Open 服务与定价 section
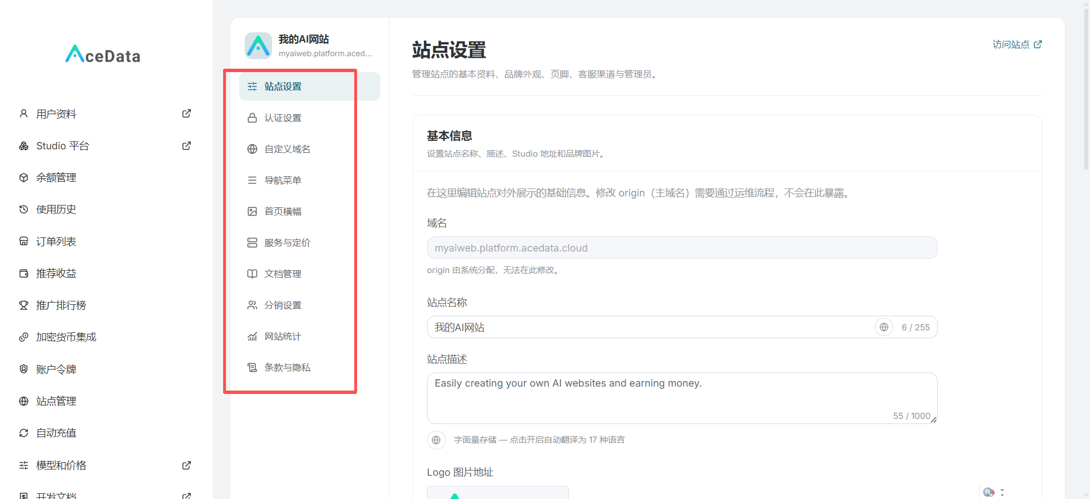The image size is (1090, 499). click(x=309, y=242)
